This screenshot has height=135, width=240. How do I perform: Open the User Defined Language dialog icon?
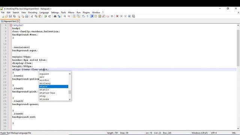(x=96, y=16)
